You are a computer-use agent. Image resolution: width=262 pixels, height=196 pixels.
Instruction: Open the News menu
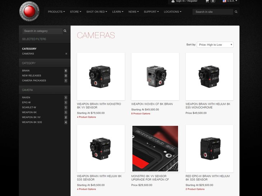[134, 12]
